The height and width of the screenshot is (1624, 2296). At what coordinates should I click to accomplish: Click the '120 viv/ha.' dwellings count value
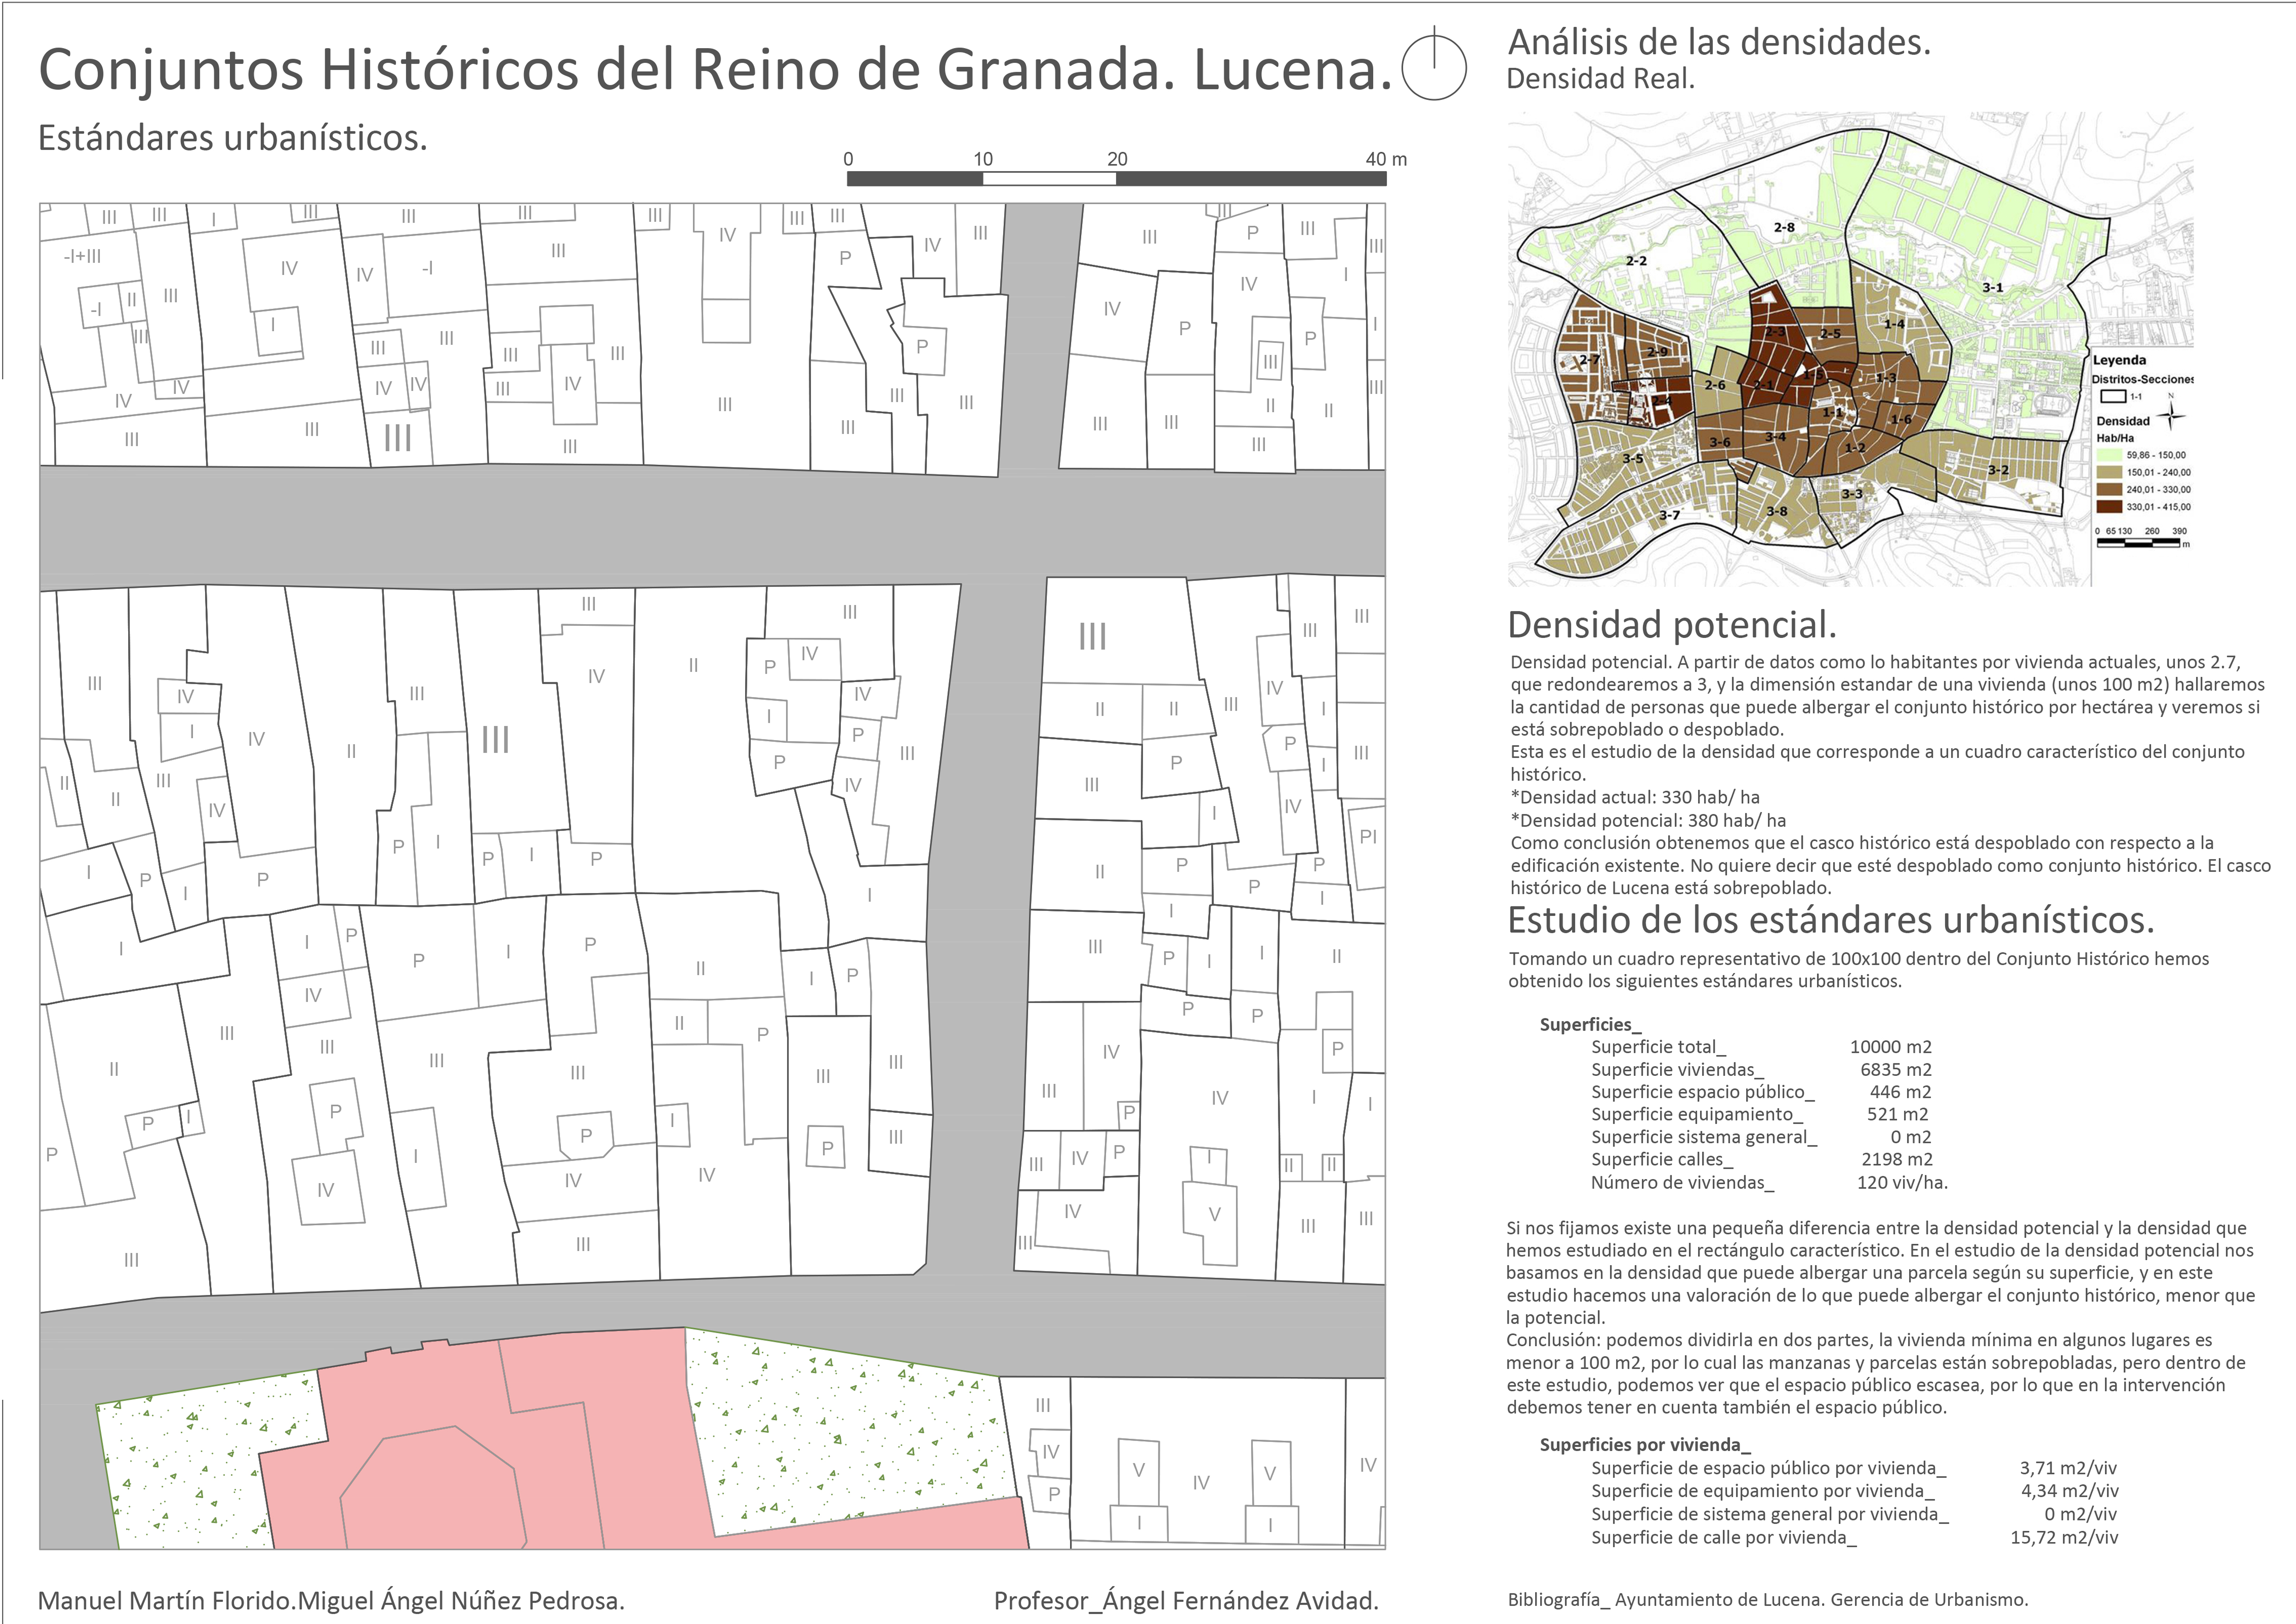[1902, 1182]
